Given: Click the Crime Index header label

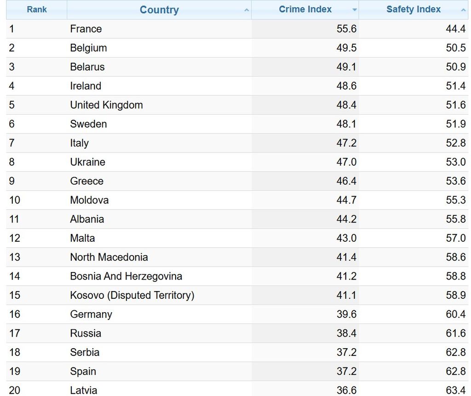Looking at the screenshot, I should point(305,10).
